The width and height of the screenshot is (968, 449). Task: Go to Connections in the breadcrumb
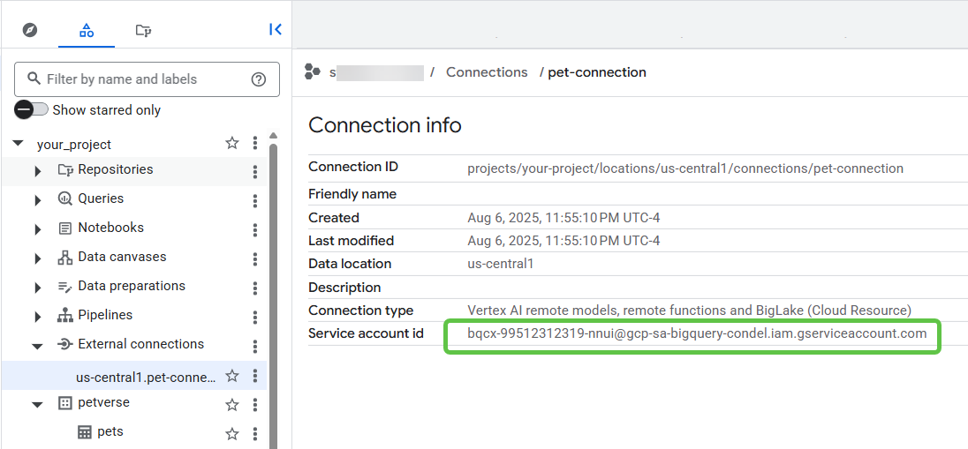[x=487, y=72]
